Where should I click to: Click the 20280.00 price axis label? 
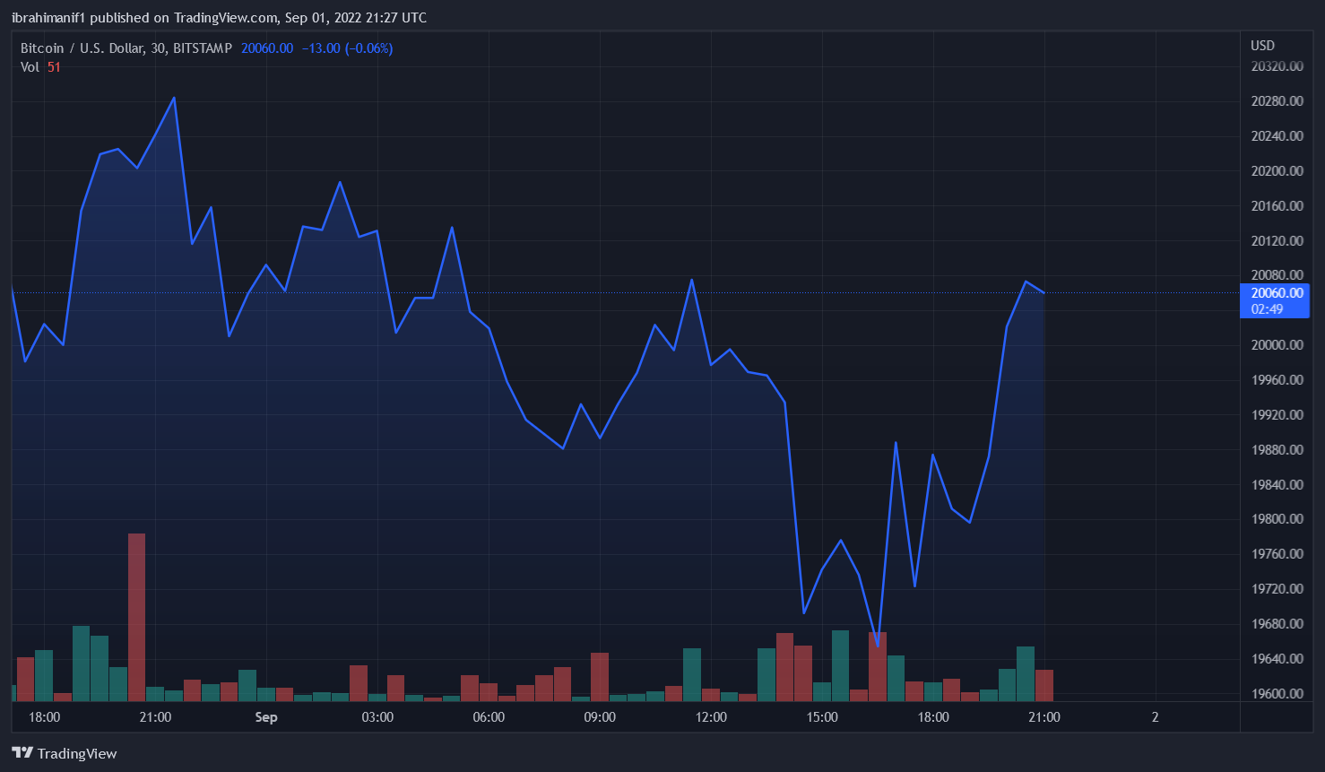1277,101
